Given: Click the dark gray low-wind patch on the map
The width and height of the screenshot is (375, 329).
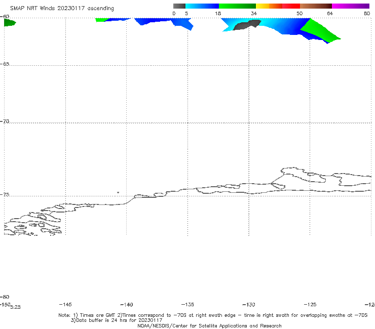Looking at the screenshot, I should pyautogui.click(x=247, y=25).
